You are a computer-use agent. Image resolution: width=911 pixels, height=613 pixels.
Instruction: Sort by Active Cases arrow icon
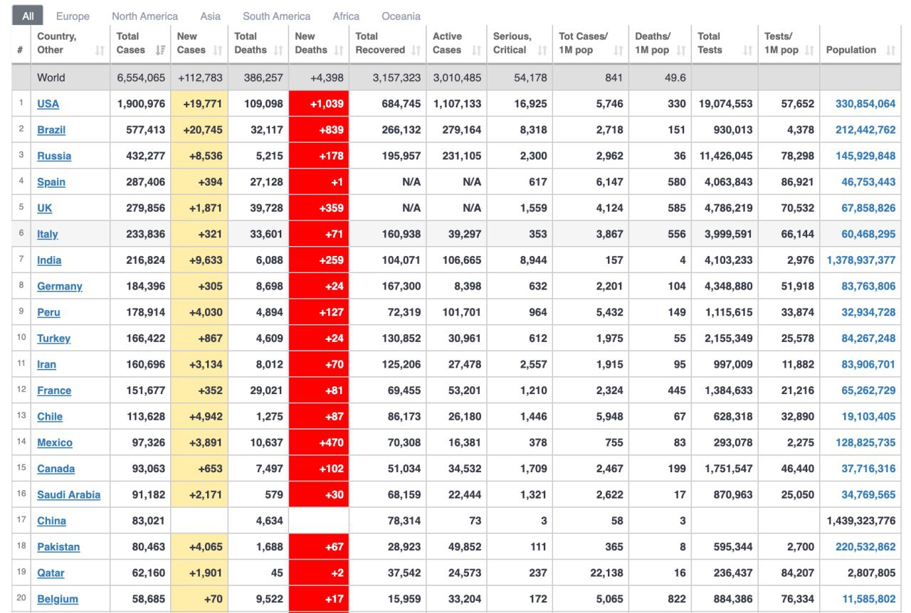tap(476, 50)
